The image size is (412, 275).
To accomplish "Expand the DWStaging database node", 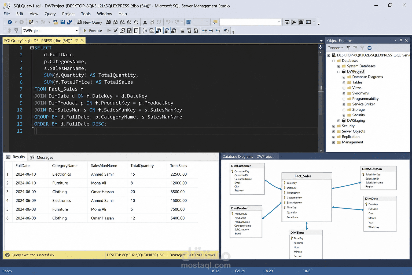I will click(x=339, y=121).
